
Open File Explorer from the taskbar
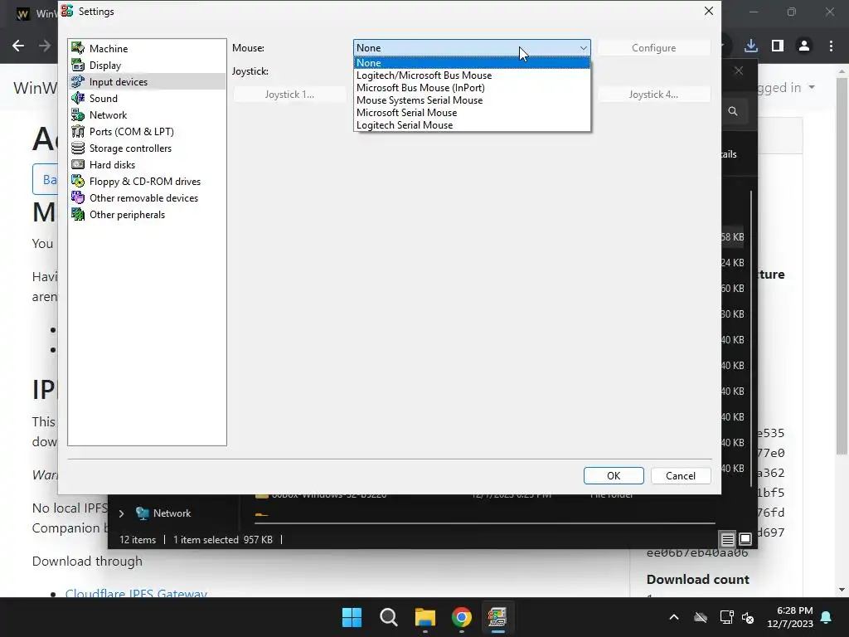tap(425, 617)
